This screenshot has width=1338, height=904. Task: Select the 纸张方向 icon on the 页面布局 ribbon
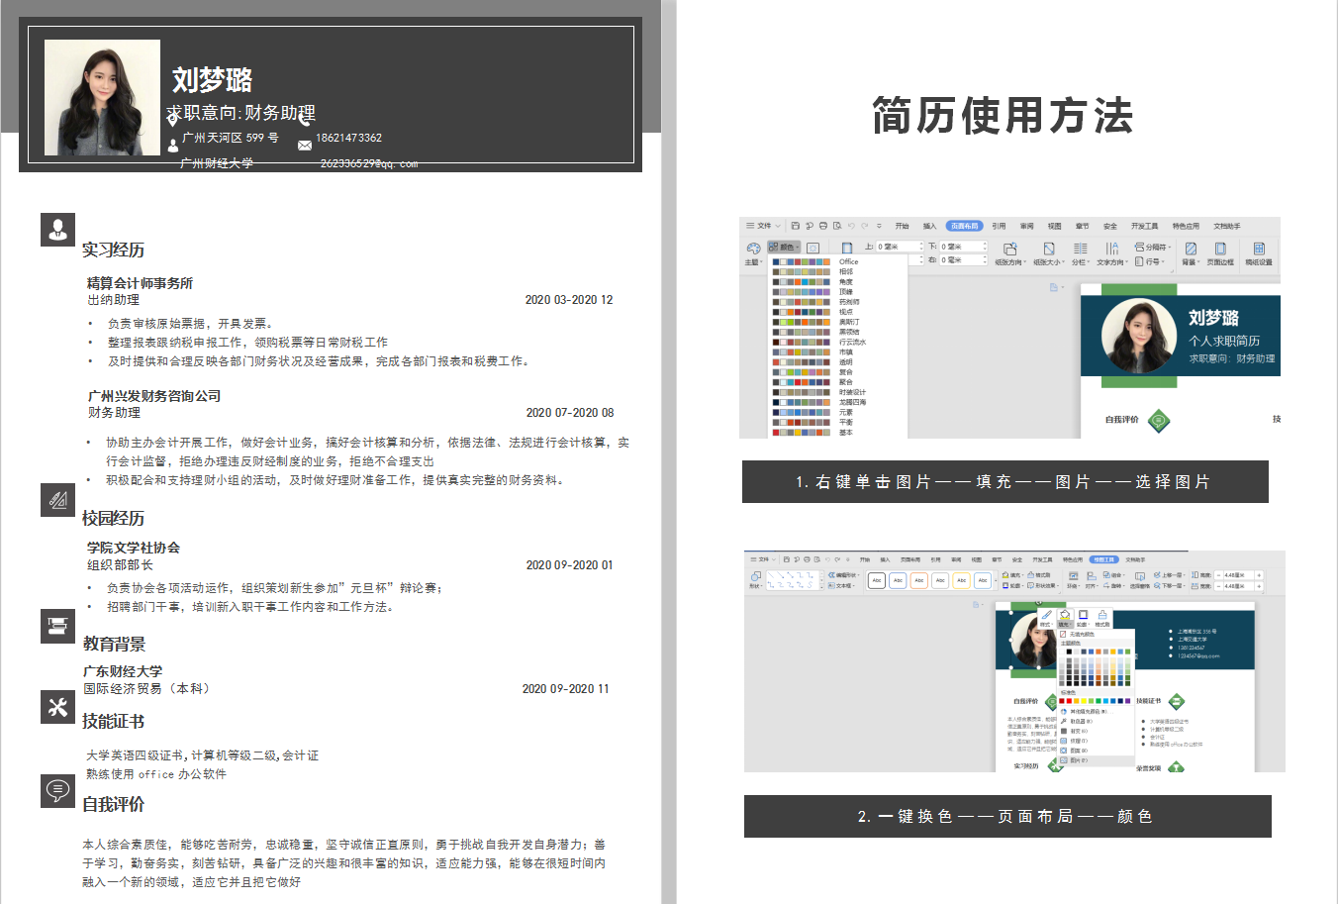coord(1009,249)
